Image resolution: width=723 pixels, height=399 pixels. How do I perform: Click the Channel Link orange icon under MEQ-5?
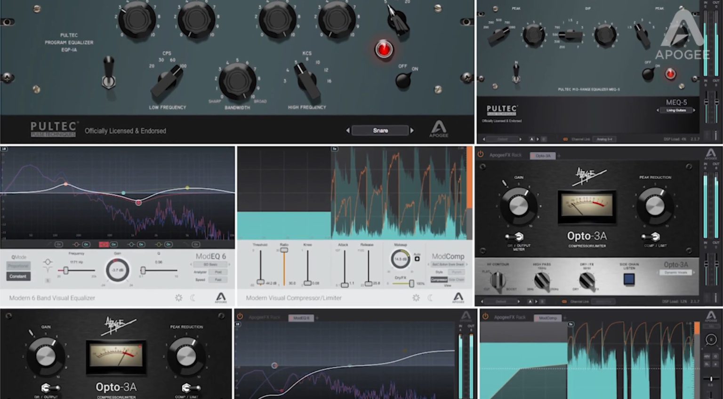click(x=565, y=139)
